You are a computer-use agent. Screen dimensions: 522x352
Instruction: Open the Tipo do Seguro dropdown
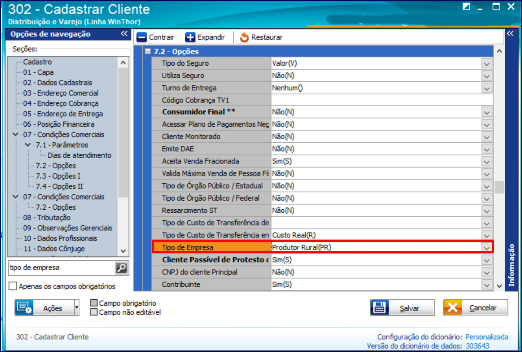[487, 64]
